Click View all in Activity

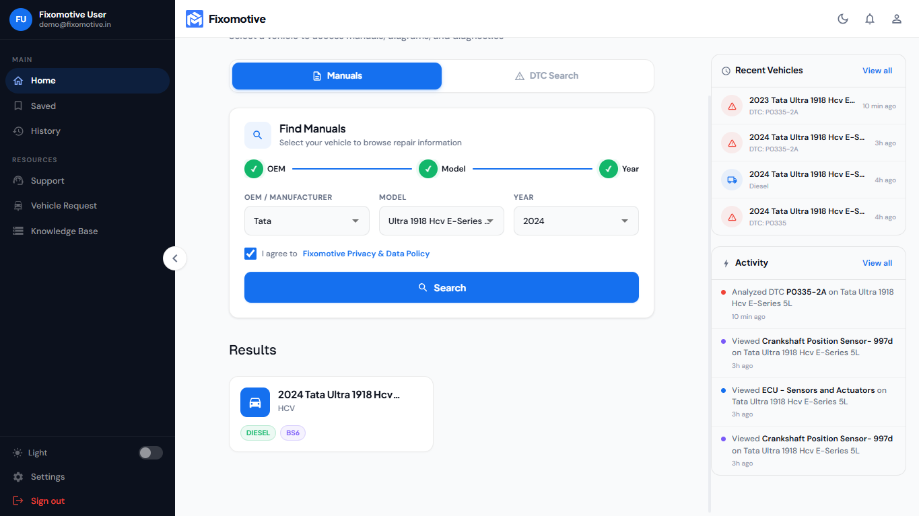(x=877, y=263)
